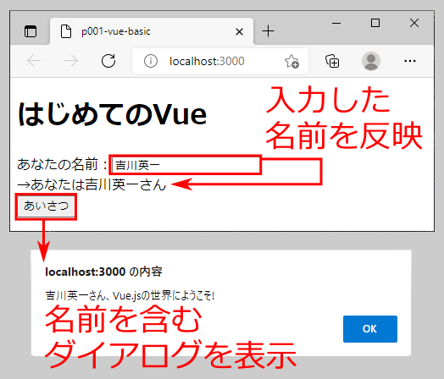Reload the current page
Image resolution: width=444 pixels, height=379 pixels.
click(108, 61)
